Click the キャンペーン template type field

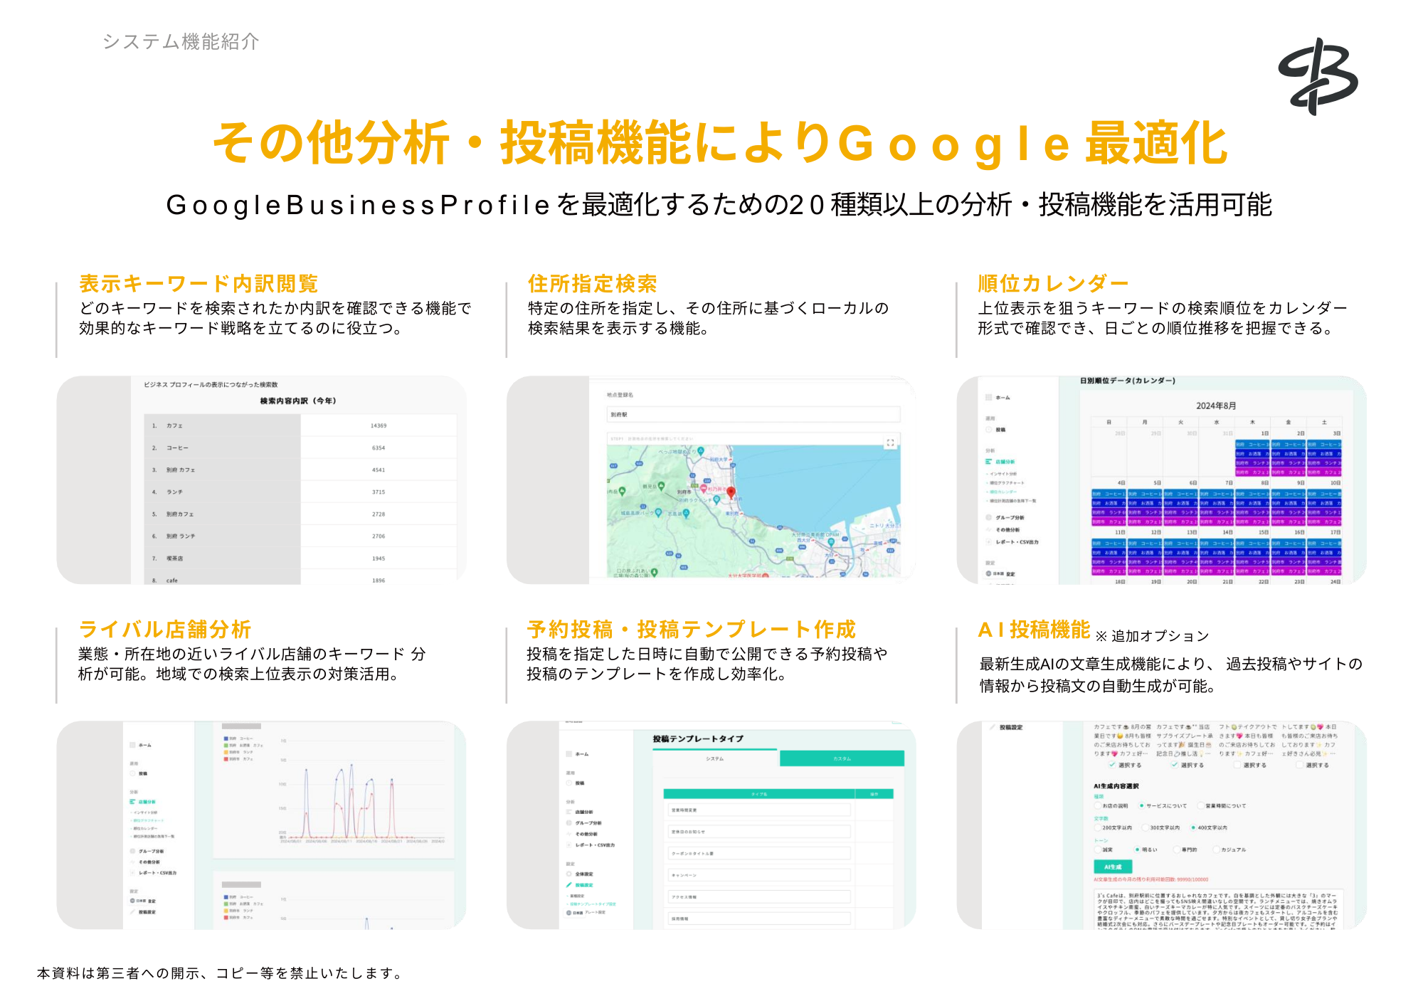[760, 875]
